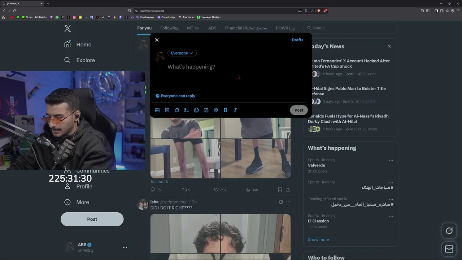Select the For you tab
Screen dimensions: 462x260
[144, 28]
